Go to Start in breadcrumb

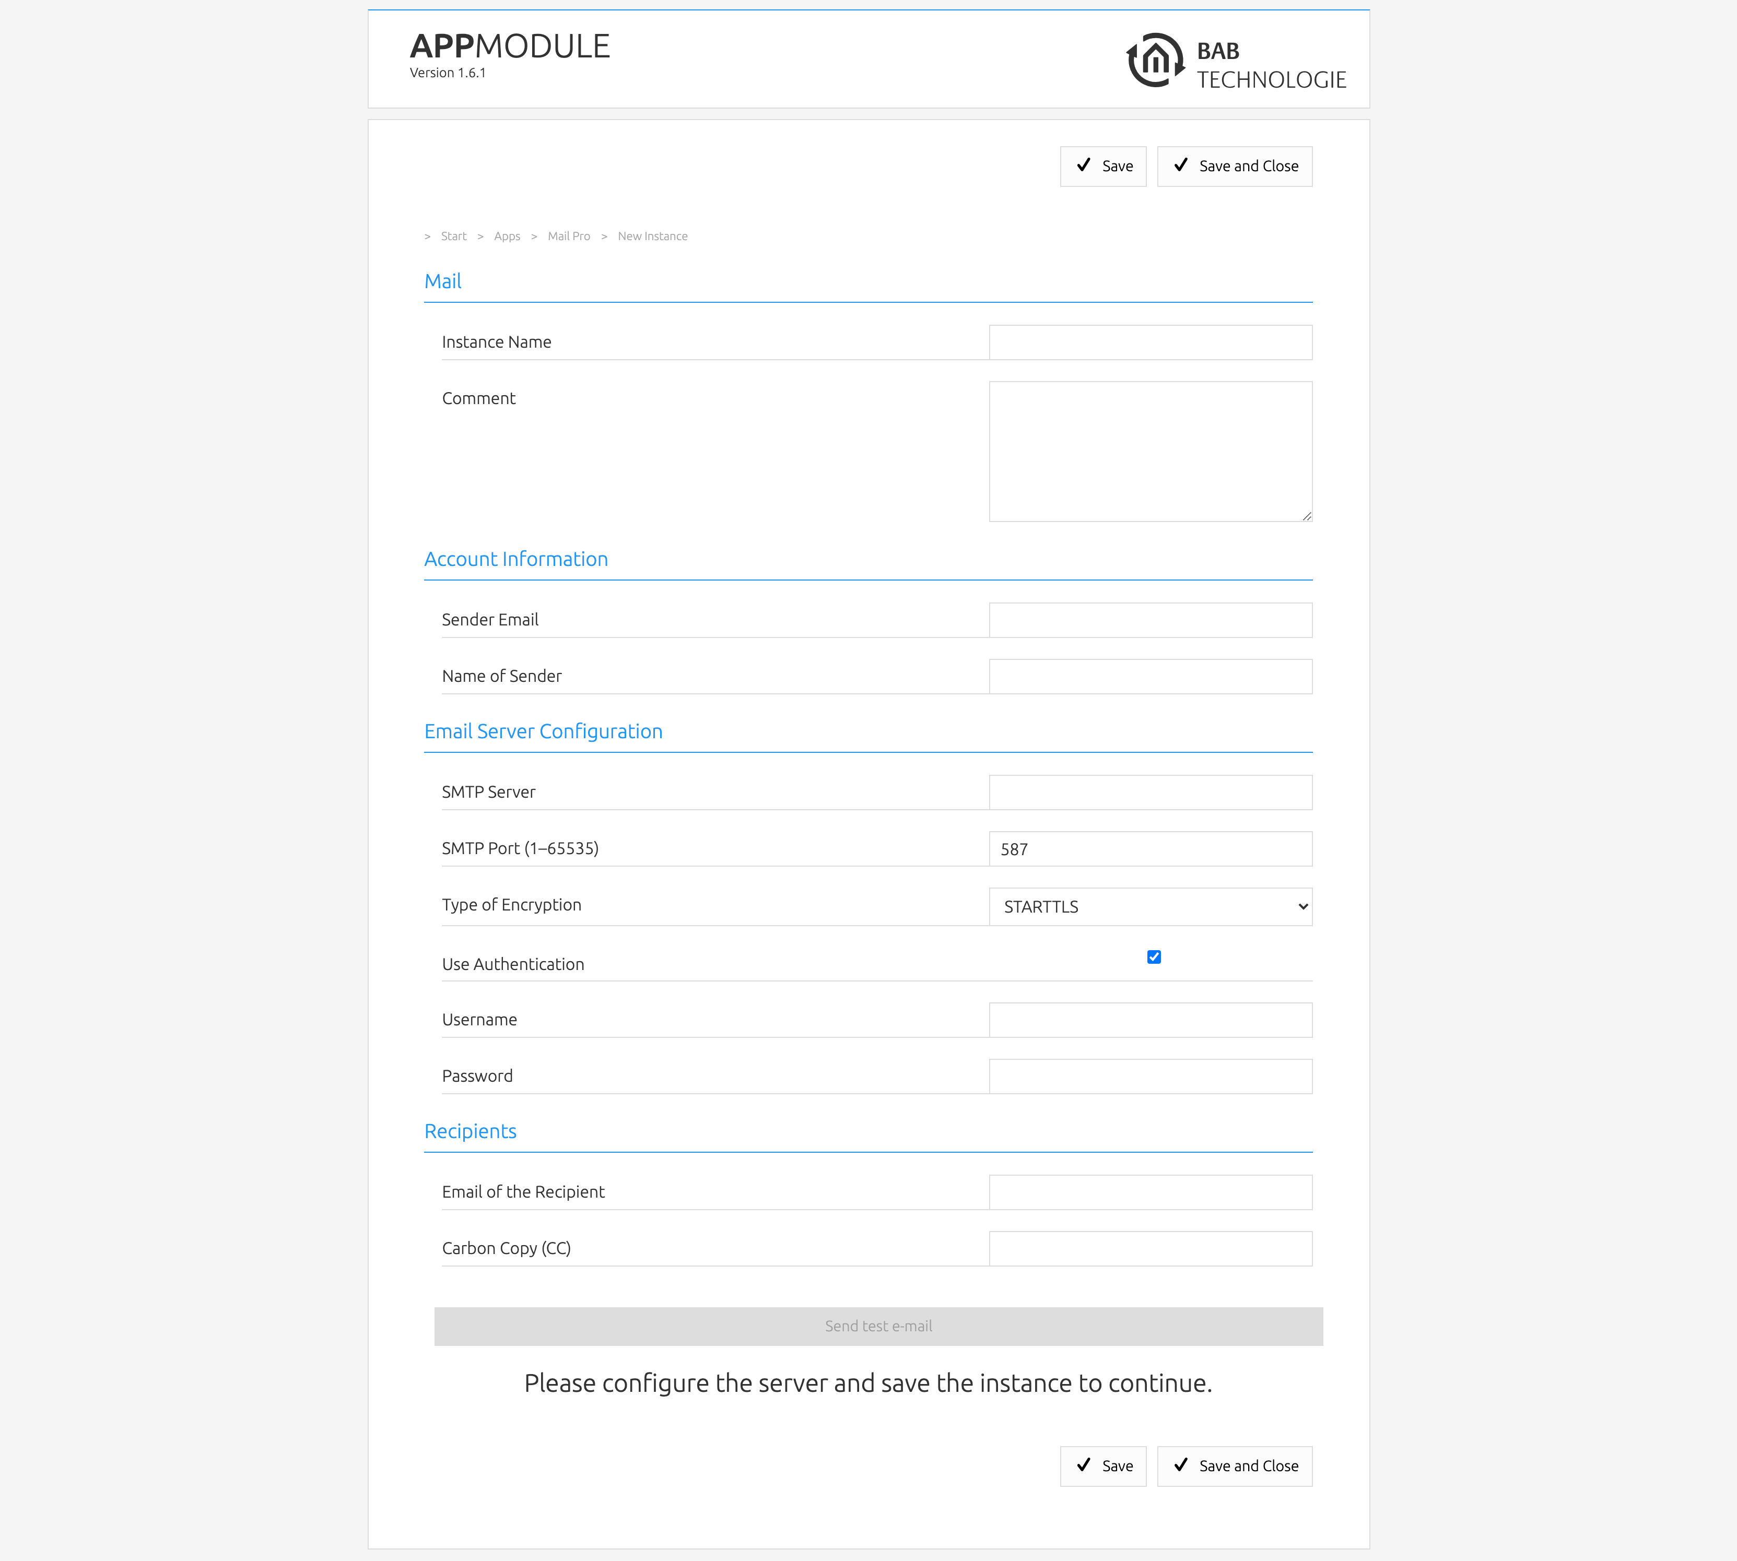(453, 236)
